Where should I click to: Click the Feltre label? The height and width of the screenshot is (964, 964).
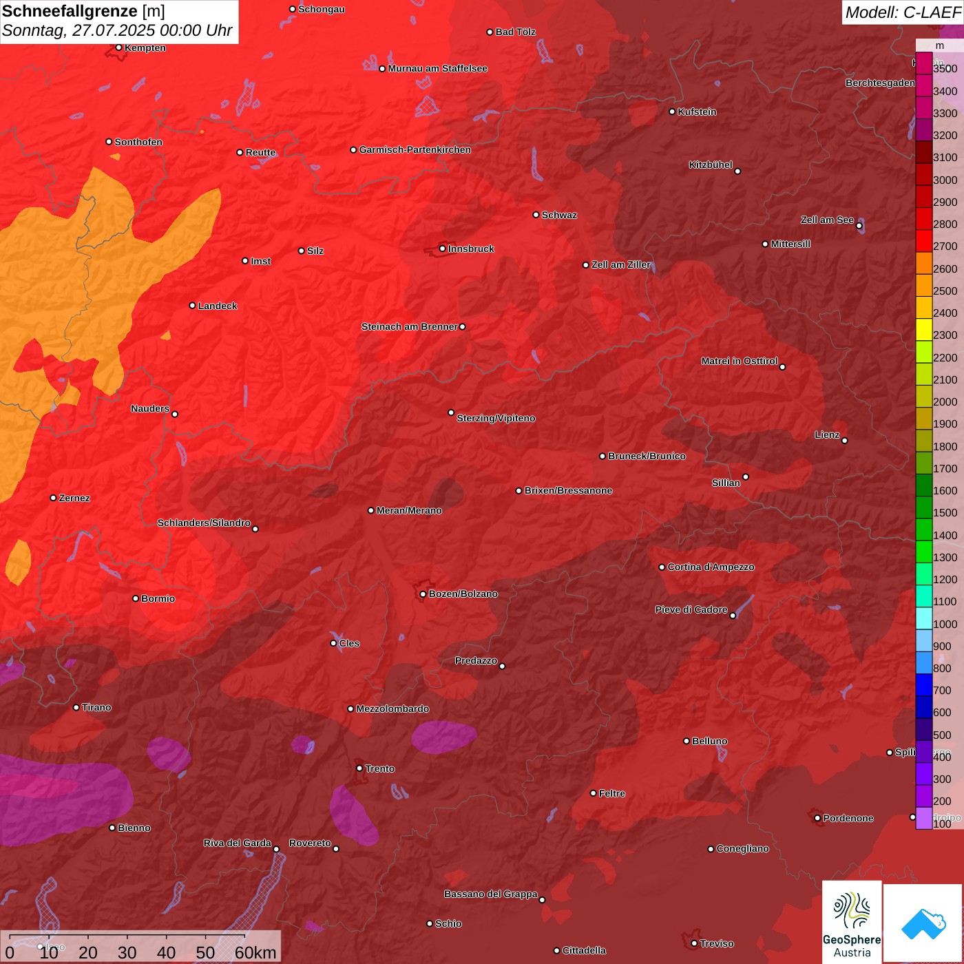612,794
